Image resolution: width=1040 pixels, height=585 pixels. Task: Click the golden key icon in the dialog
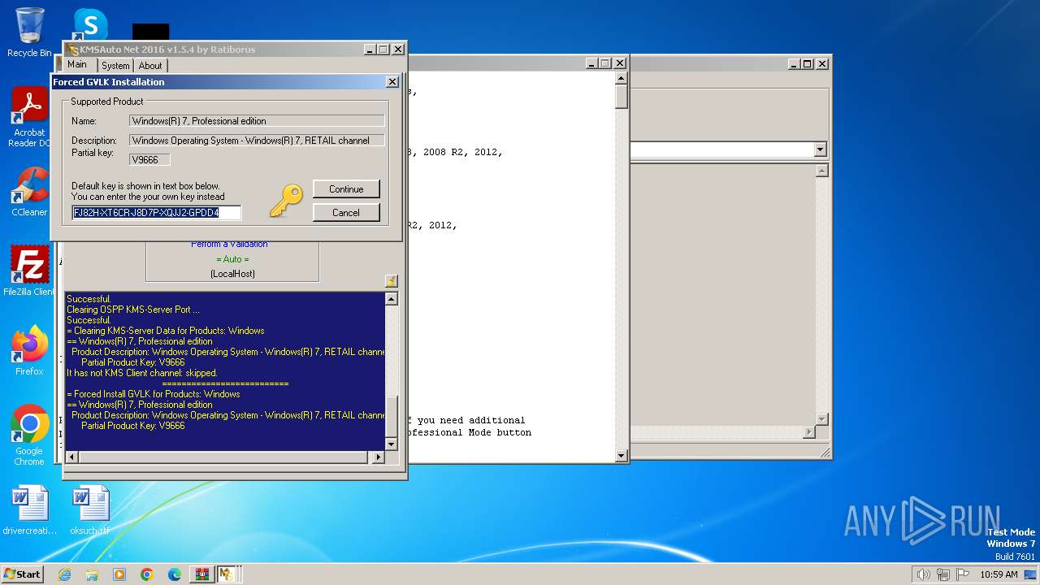(286, 200)
